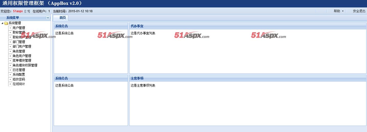Open 职称管理 in the menu tree
The image size is (367, 132).
point(19,33)
